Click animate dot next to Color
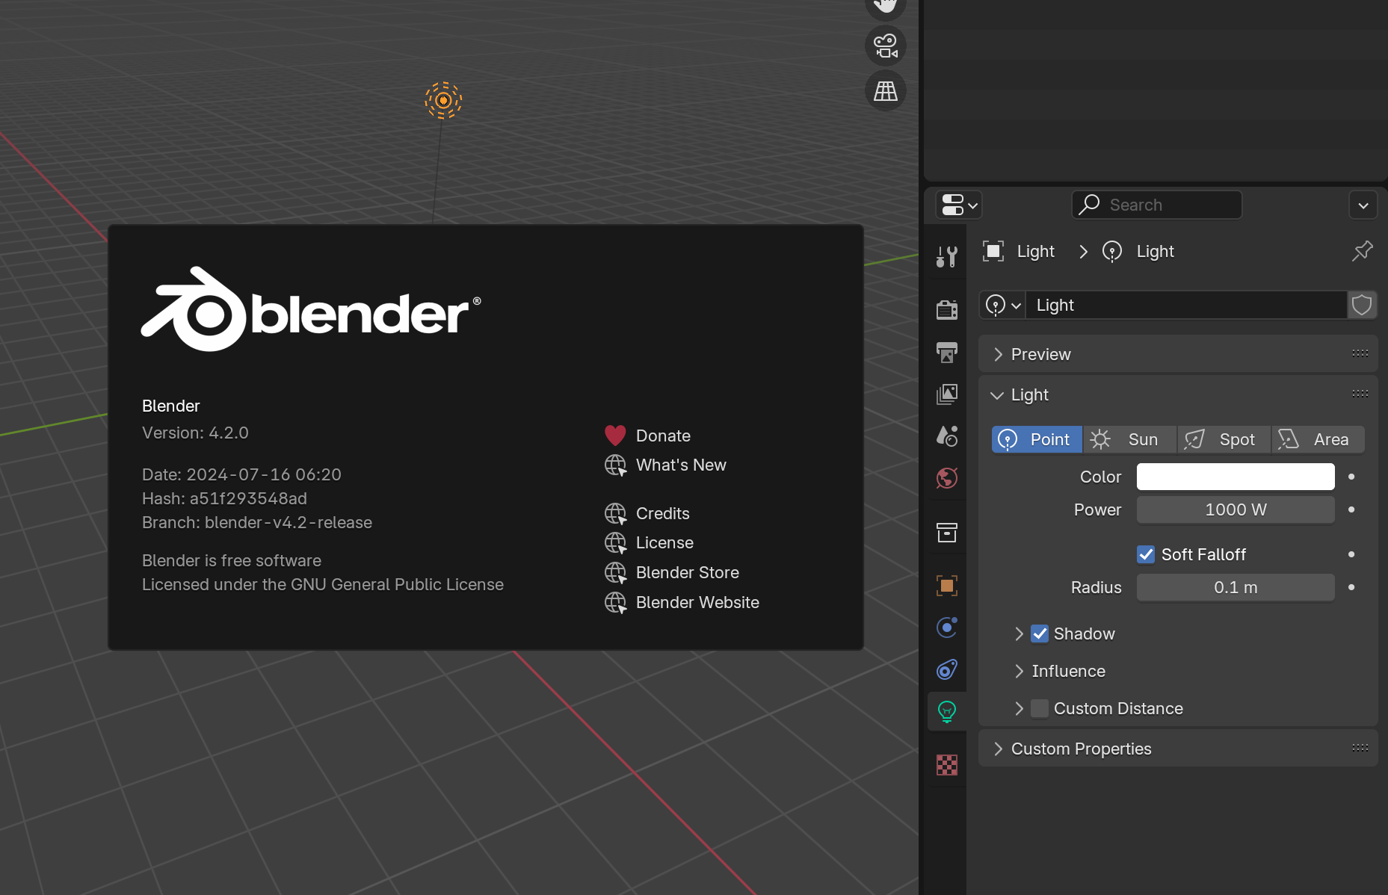1388x895 pixels. click(1351, 477)
